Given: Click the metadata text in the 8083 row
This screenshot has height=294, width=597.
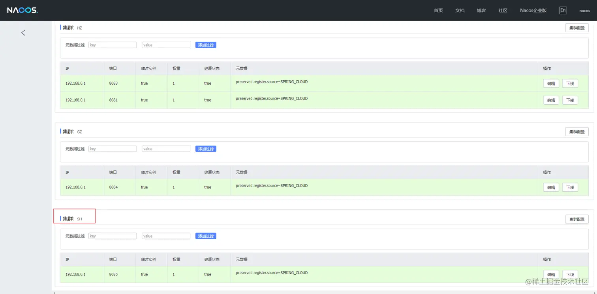Looking at the screenshot, I should point(272,82).
